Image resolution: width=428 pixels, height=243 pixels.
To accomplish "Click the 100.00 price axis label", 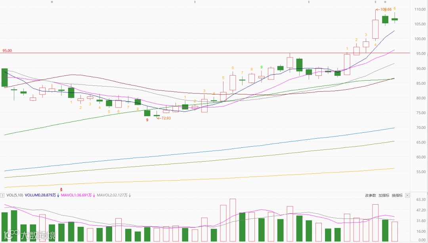I will pyautogui.click(x=420, y=39).
